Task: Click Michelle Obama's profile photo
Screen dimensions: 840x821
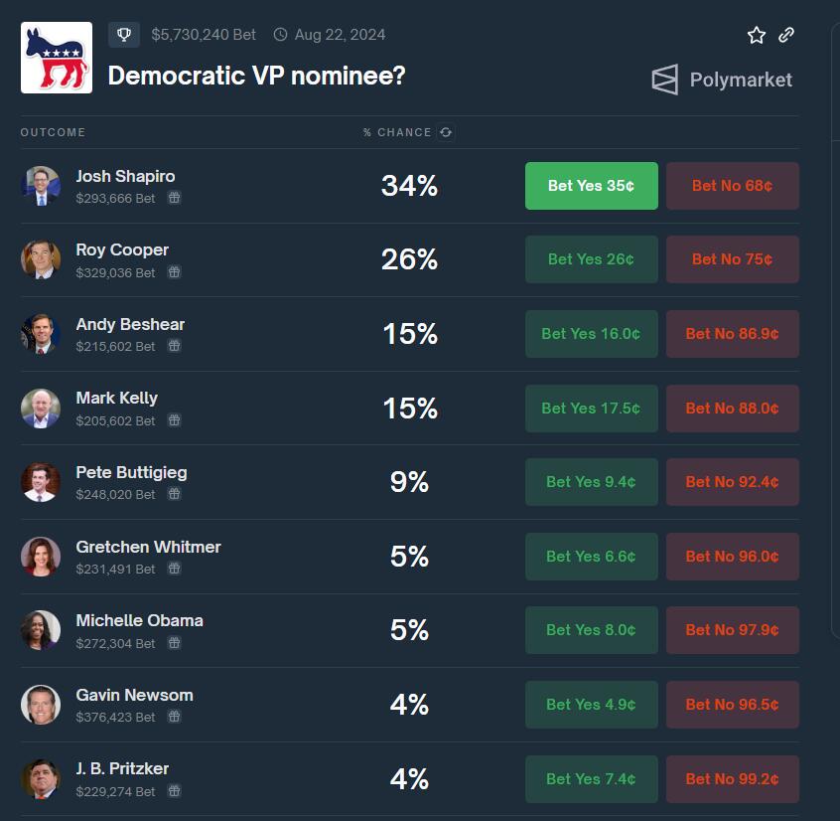Action: [40, 630]
